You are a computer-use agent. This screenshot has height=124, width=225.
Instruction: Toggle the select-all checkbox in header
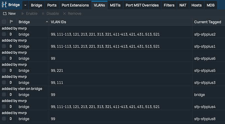pos(4,22)
